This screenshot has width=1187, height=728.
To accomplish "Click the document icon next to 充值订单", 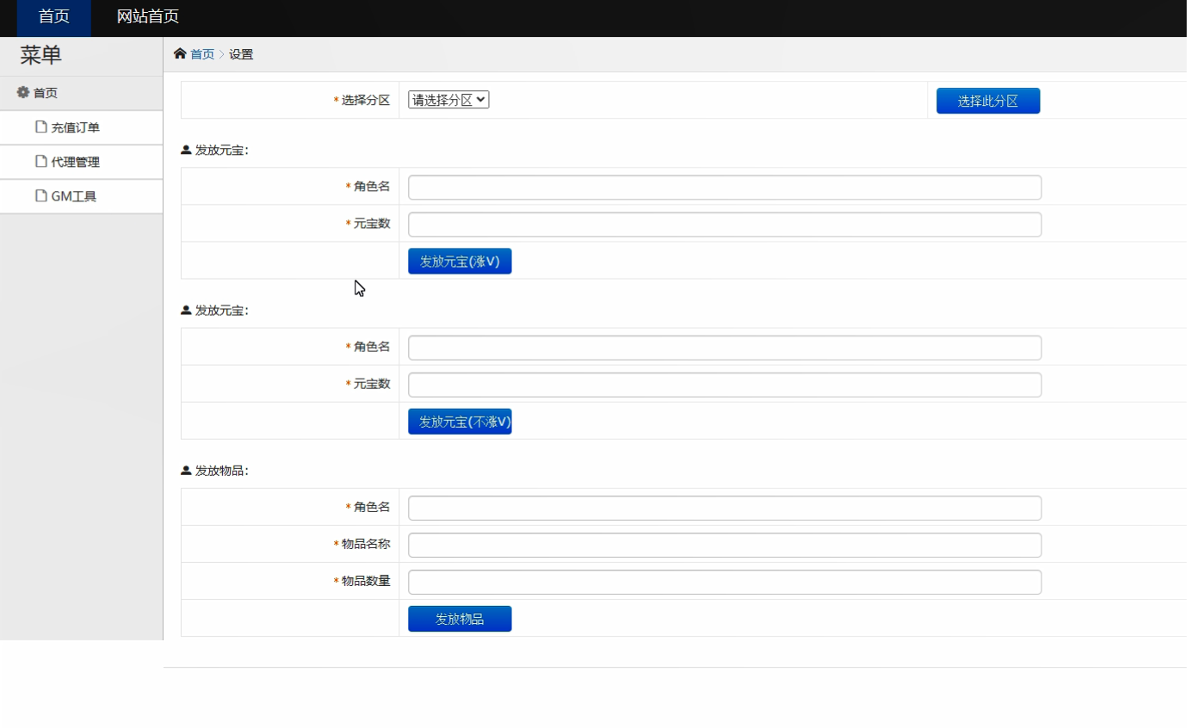I will [x=40, y=127].
